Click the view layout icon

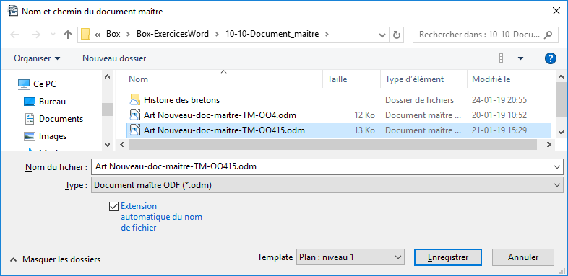(x=505, y=58)
